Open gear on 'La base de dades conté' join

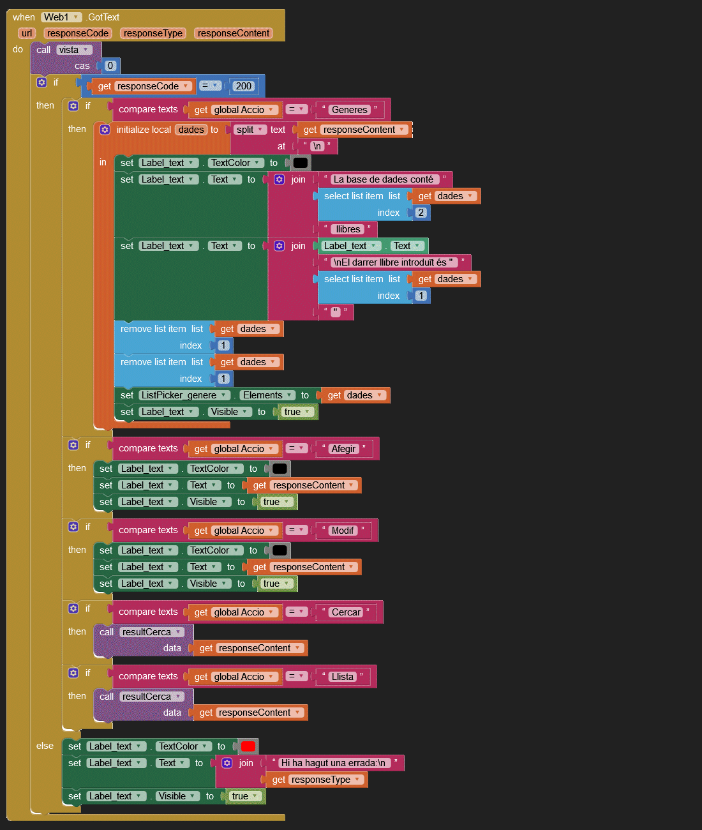pos(279,179)
